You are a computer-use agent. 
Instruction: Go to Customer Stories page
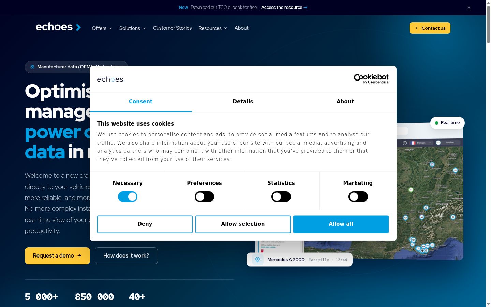(x=172, y=28)
